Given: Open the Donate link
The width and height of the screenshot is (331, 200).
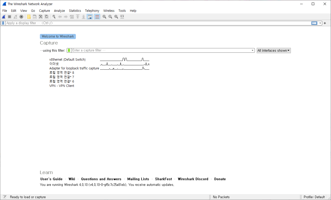Looking at the screenshot, I should pos(220,179).
